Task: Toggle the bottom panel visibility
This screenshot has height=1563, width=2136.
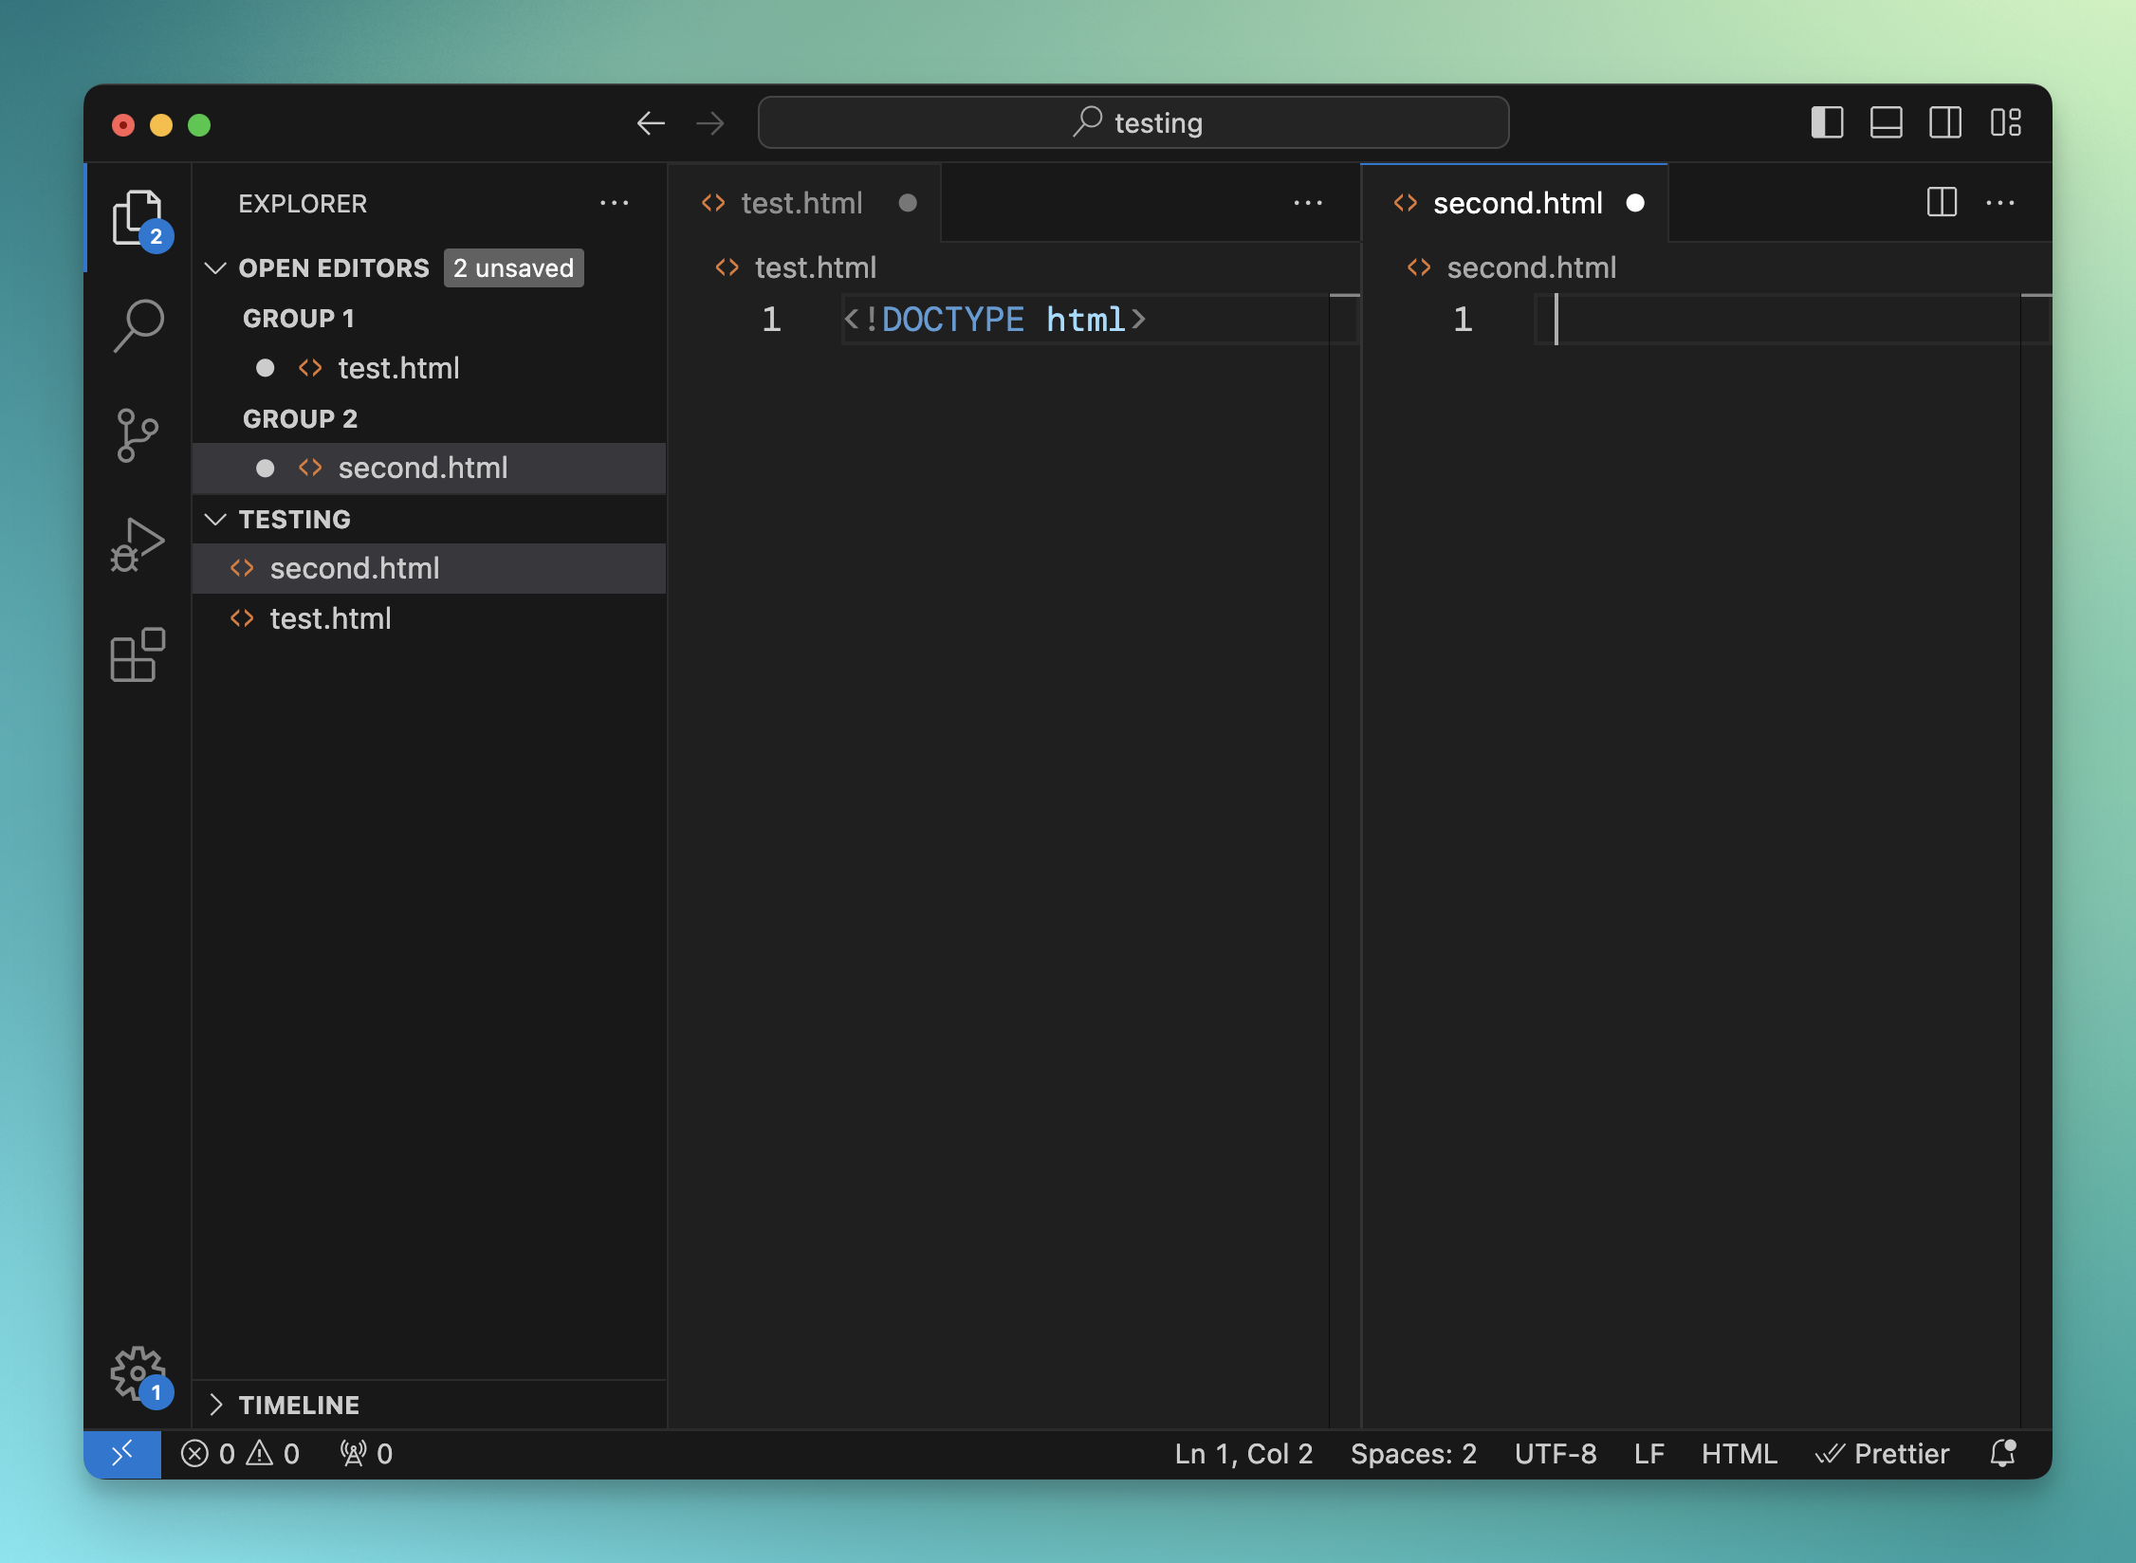Action: click(1886, 123)
